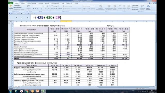The image size is (165, 93).
Task: Confirm formula with the checkmark icon
Action: pos(22,17)
